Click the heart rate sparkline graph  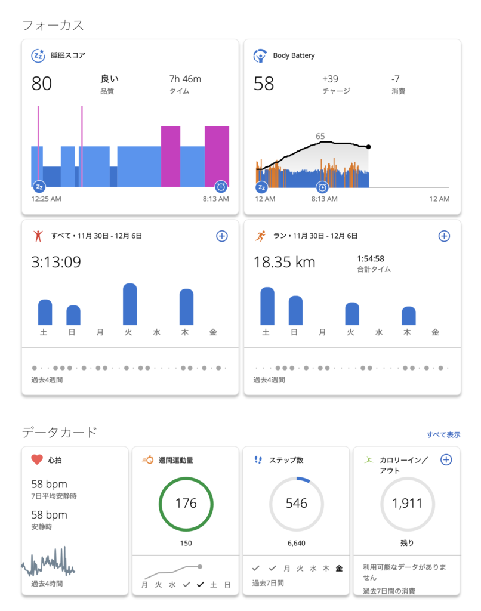pyautogui.click(x=48, y=562)
